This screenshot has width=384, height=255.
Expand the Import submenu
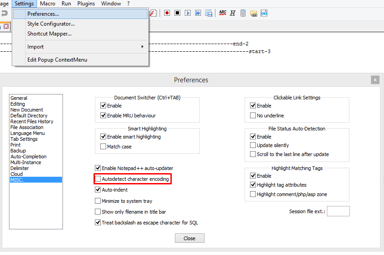pos(80,46)
